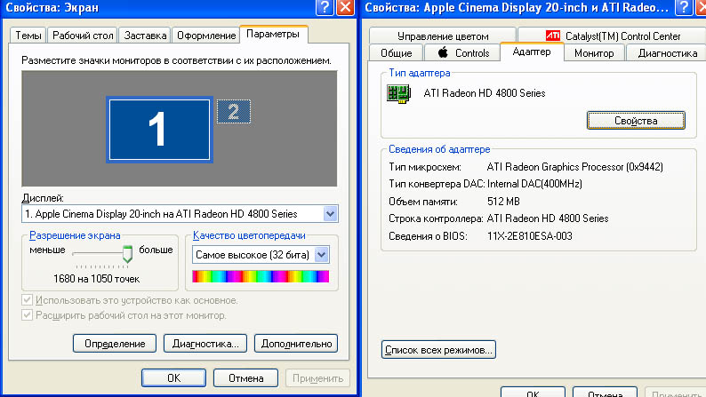Open the adapter Диагностика tab

click(x=667, y=53)
